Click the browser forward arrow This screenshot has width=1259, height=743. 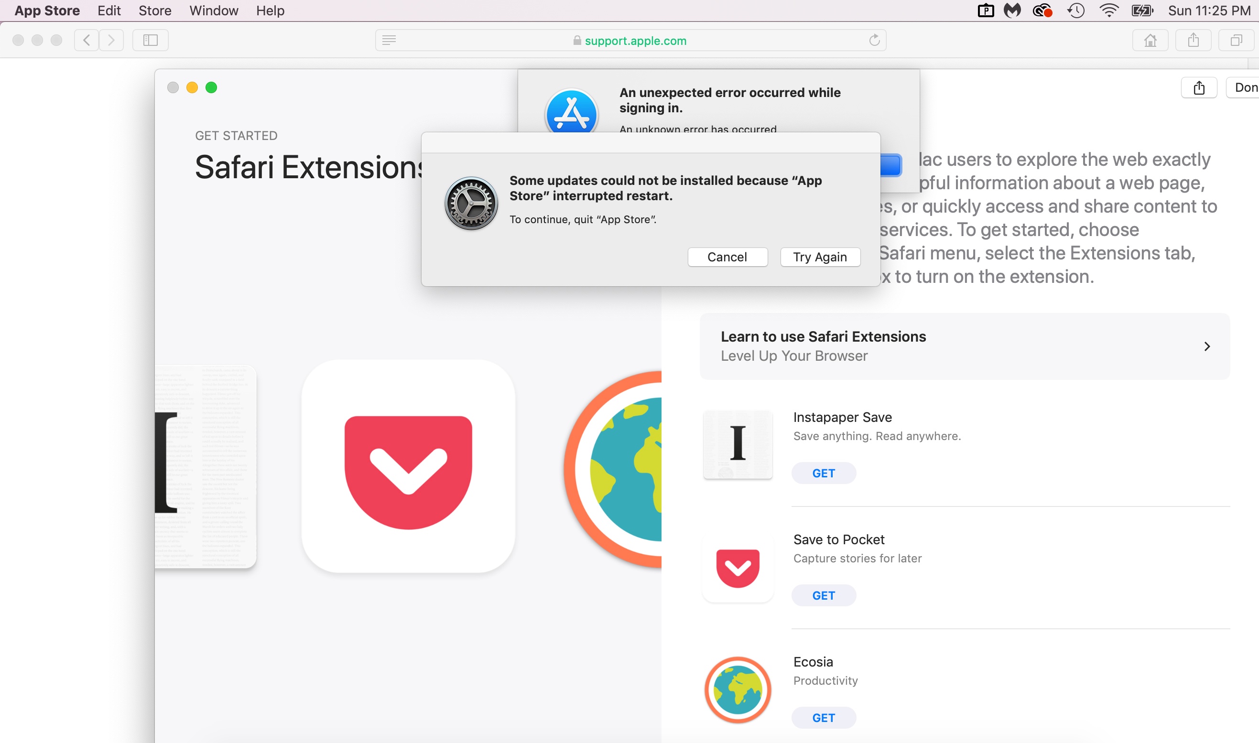(x=111, y=40)
